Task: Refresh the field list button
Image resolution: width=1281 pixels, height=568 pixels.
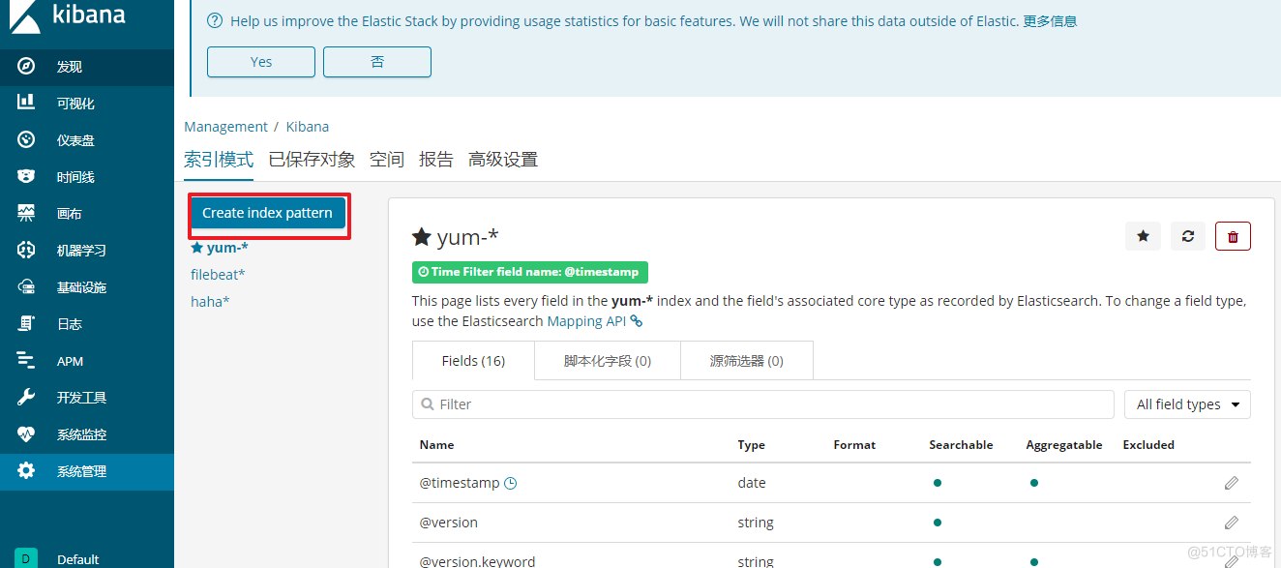Action: click(1188, 236)
